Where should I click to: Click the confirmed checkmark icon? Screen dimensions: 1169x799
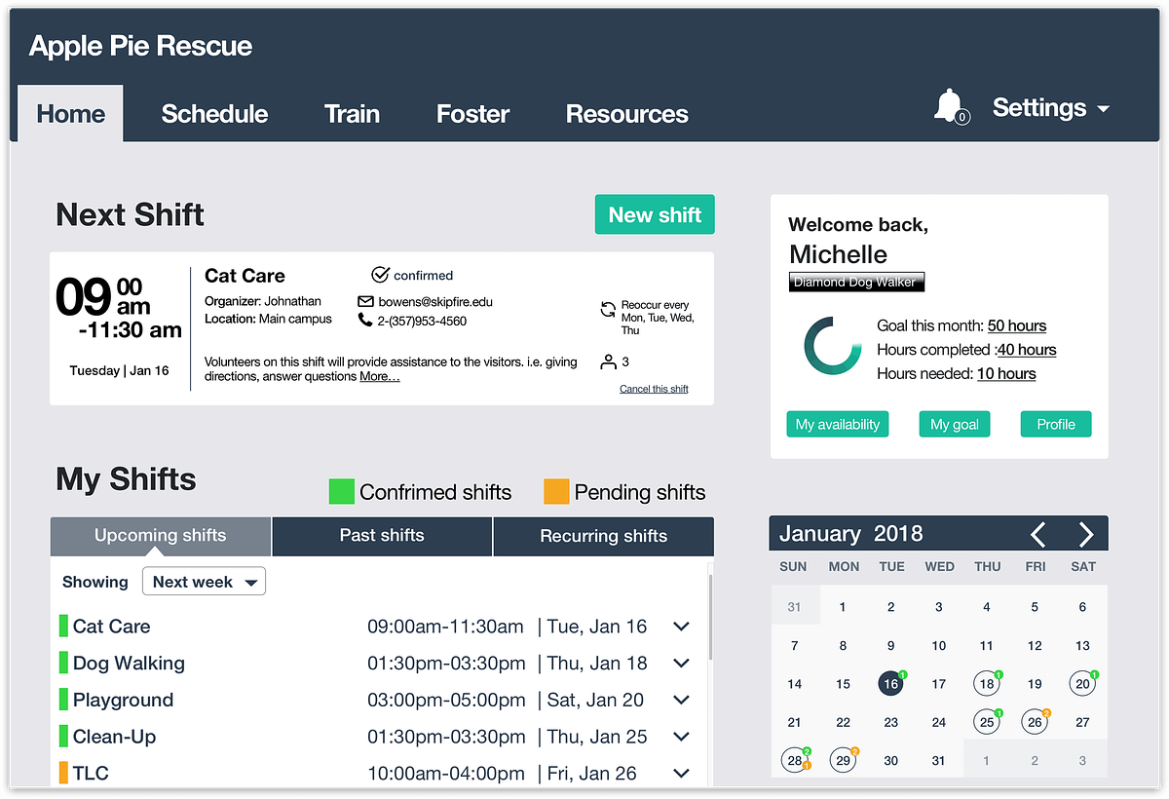[x=381, y=275]
